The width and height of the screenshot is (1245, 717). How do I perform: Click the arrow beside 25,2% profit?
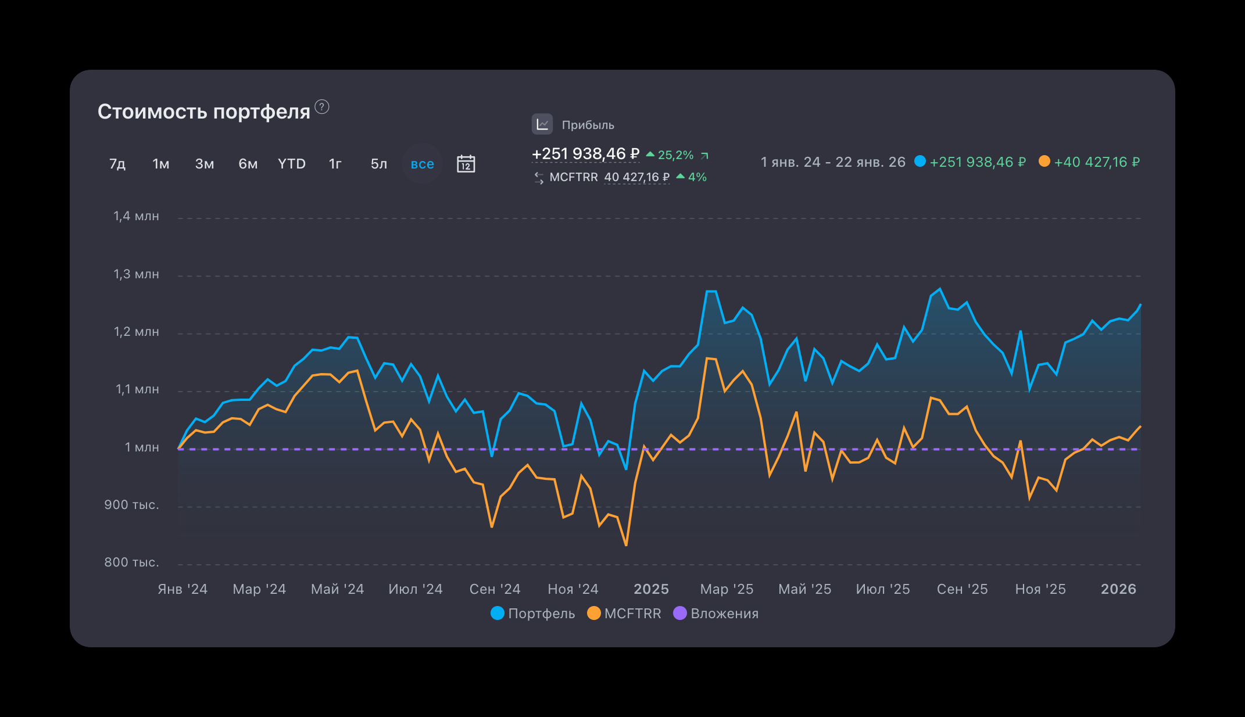(704, 156)
